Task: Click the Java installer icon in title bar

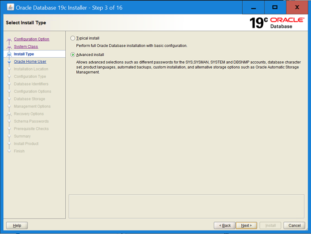Action: (10, 7)
